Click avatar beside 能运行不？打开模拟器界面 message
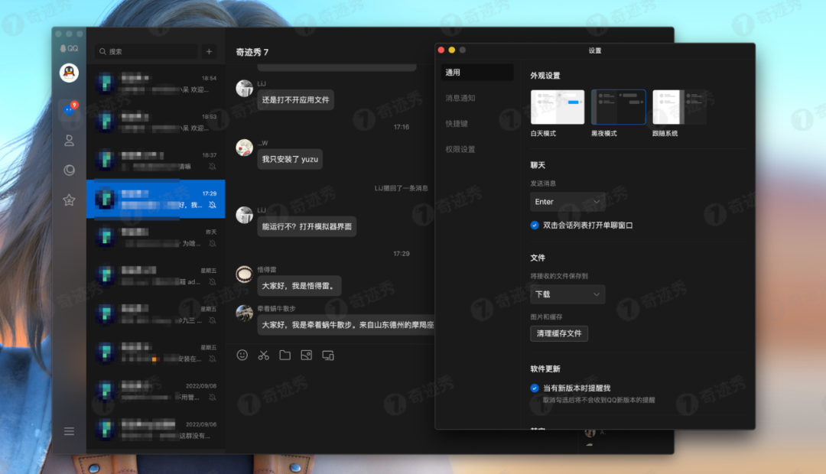This screenshot has width=826, height=474. pos(244,215)
